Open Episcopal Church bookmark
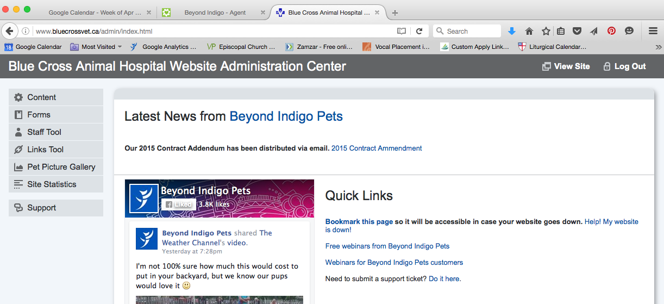664x304 pixels. point(241,47)
